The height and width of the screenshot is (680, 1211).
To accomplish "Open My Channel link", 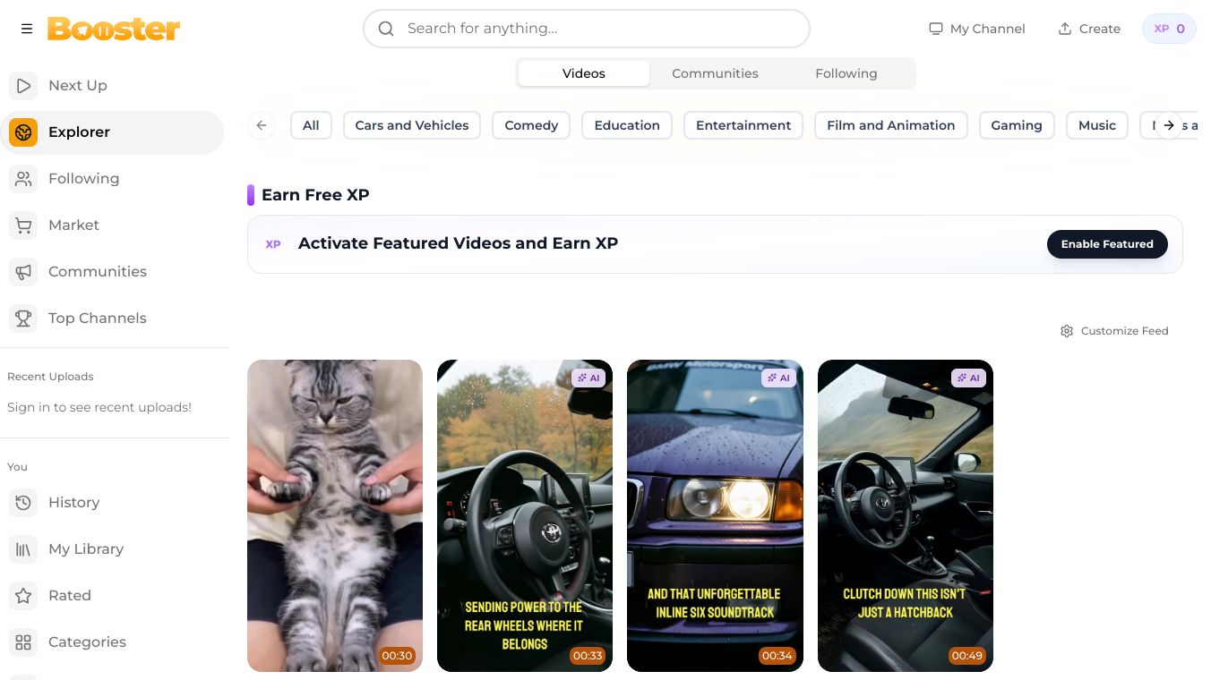I will point(977,29).
